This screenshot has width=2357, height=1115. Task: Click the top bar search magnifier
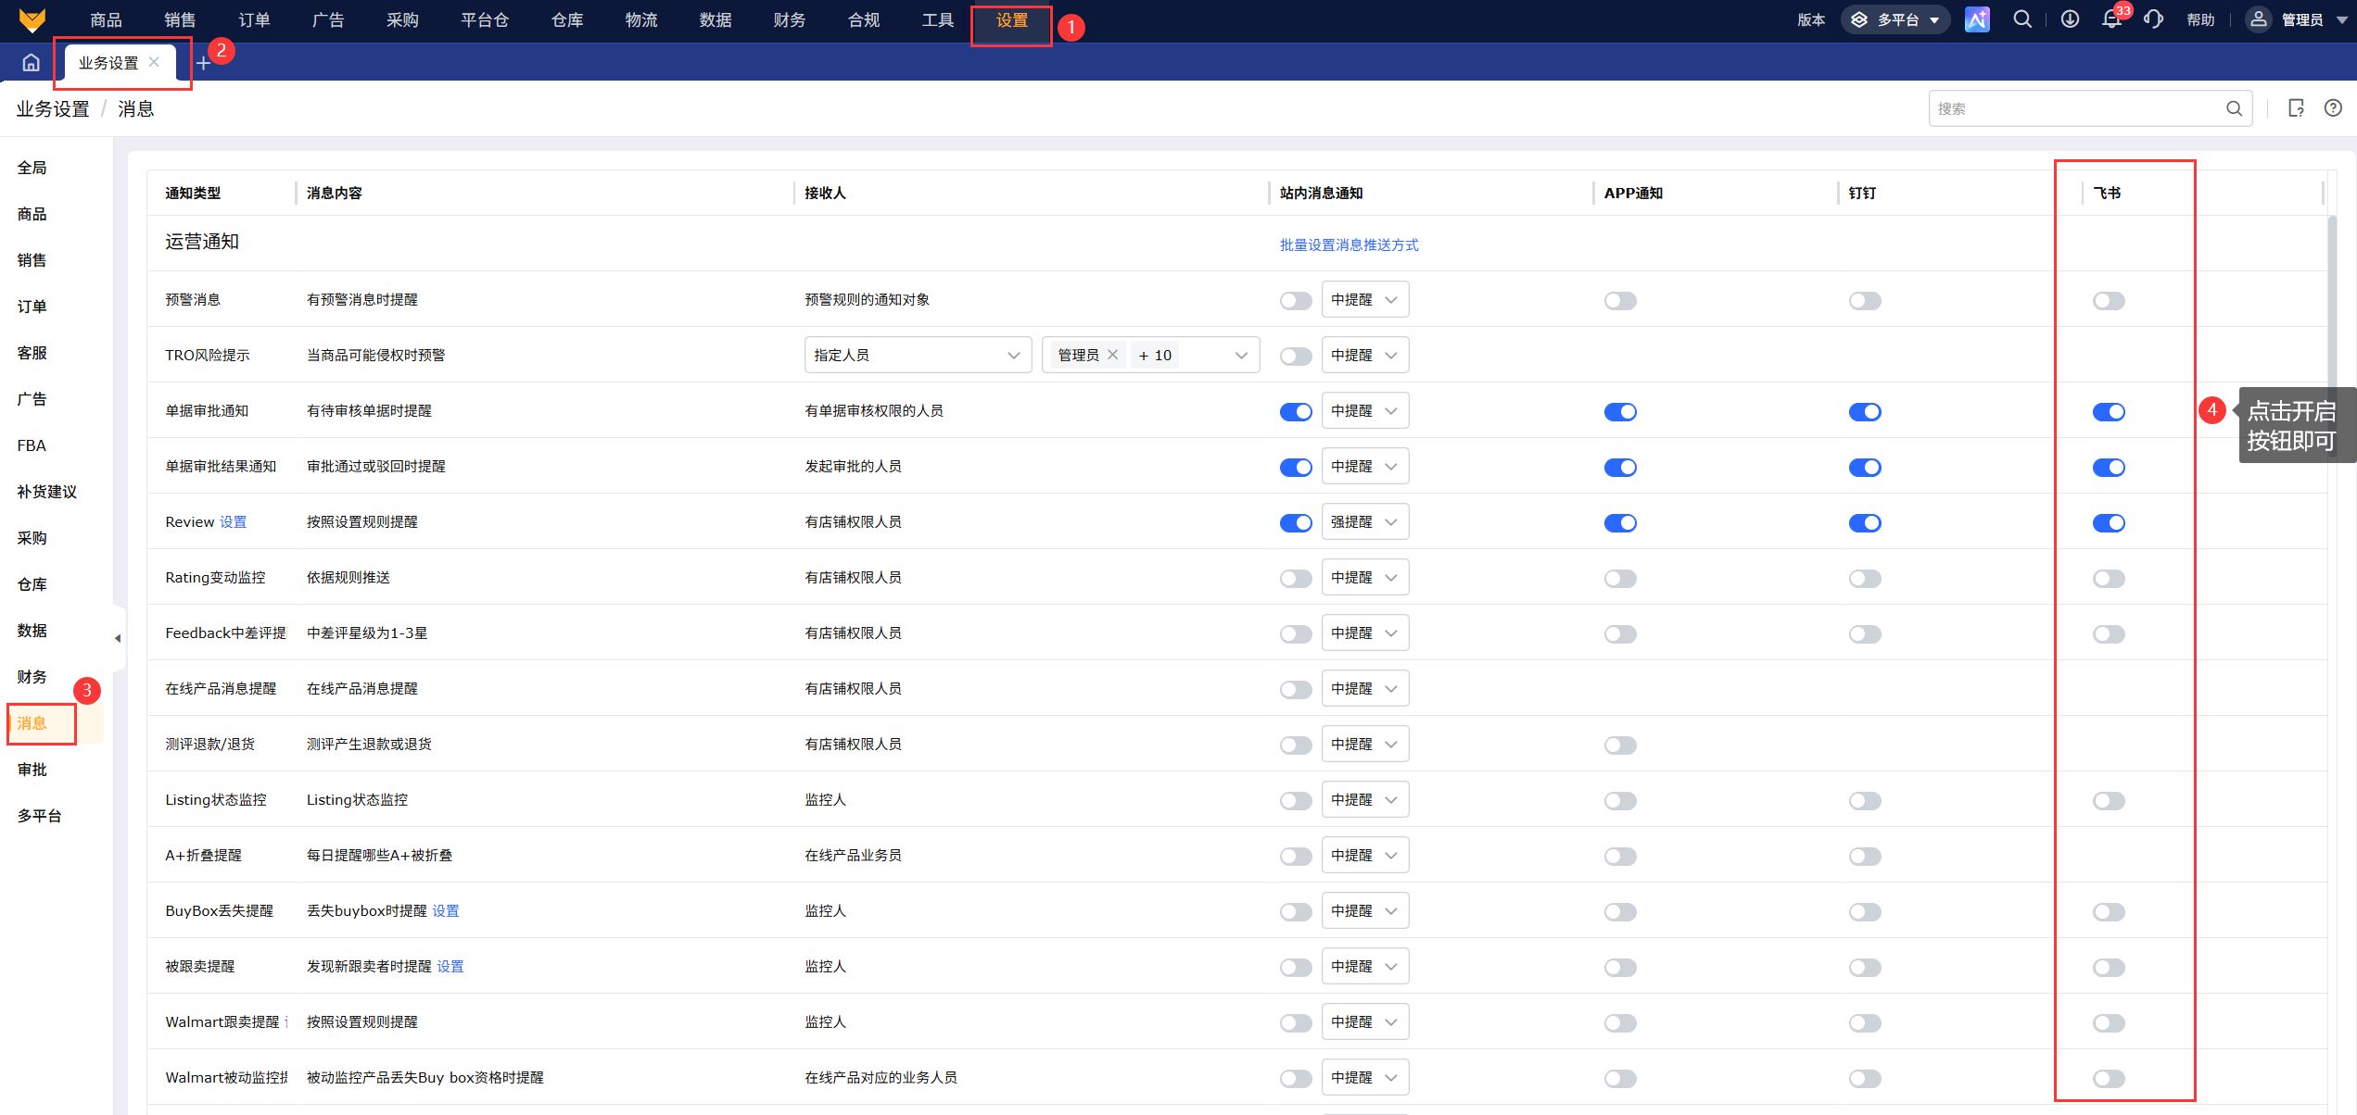[2022, 19]
